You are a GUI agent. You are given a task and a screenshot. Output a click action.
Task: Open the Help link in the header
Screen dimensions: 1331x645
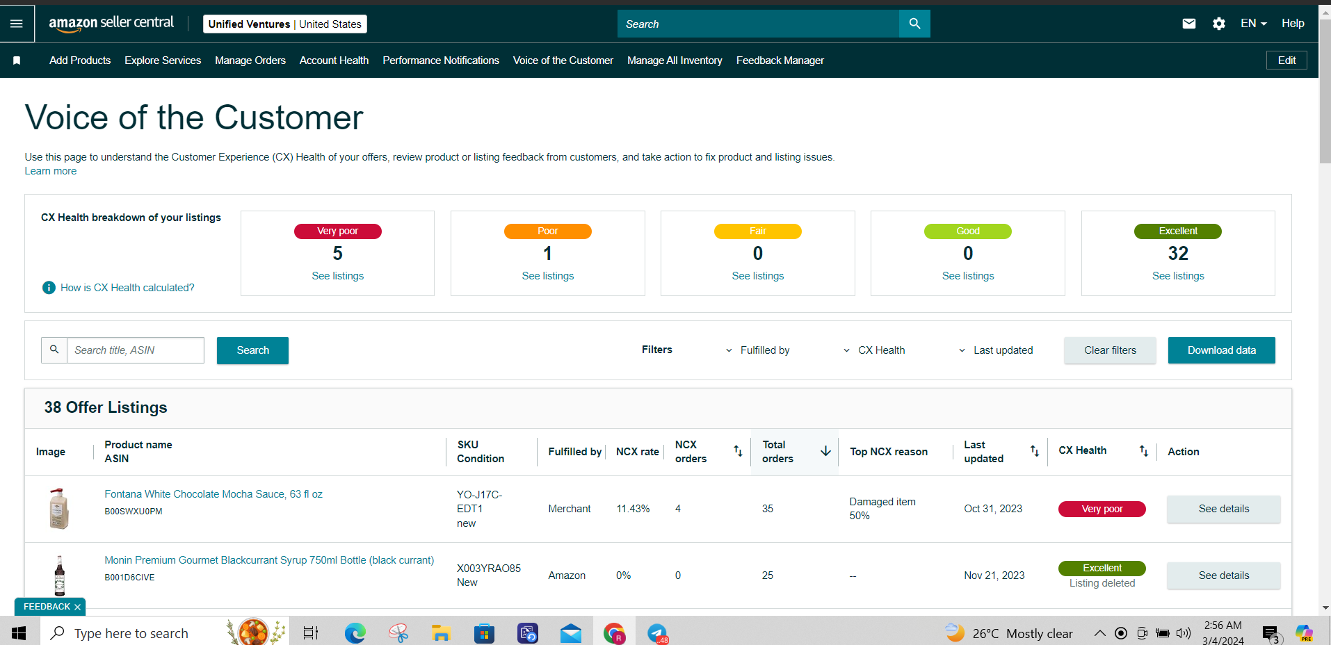pyautogui.click(x=1293, y=24)
